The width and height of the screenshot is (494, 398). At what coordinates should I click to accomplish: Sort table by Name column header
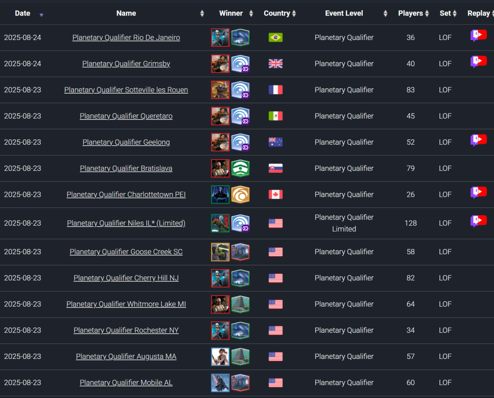pos(126,14)
